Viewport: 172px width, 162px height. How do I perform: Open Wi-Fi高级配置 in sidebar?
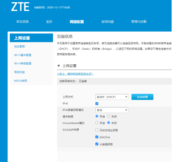(23, 63)
